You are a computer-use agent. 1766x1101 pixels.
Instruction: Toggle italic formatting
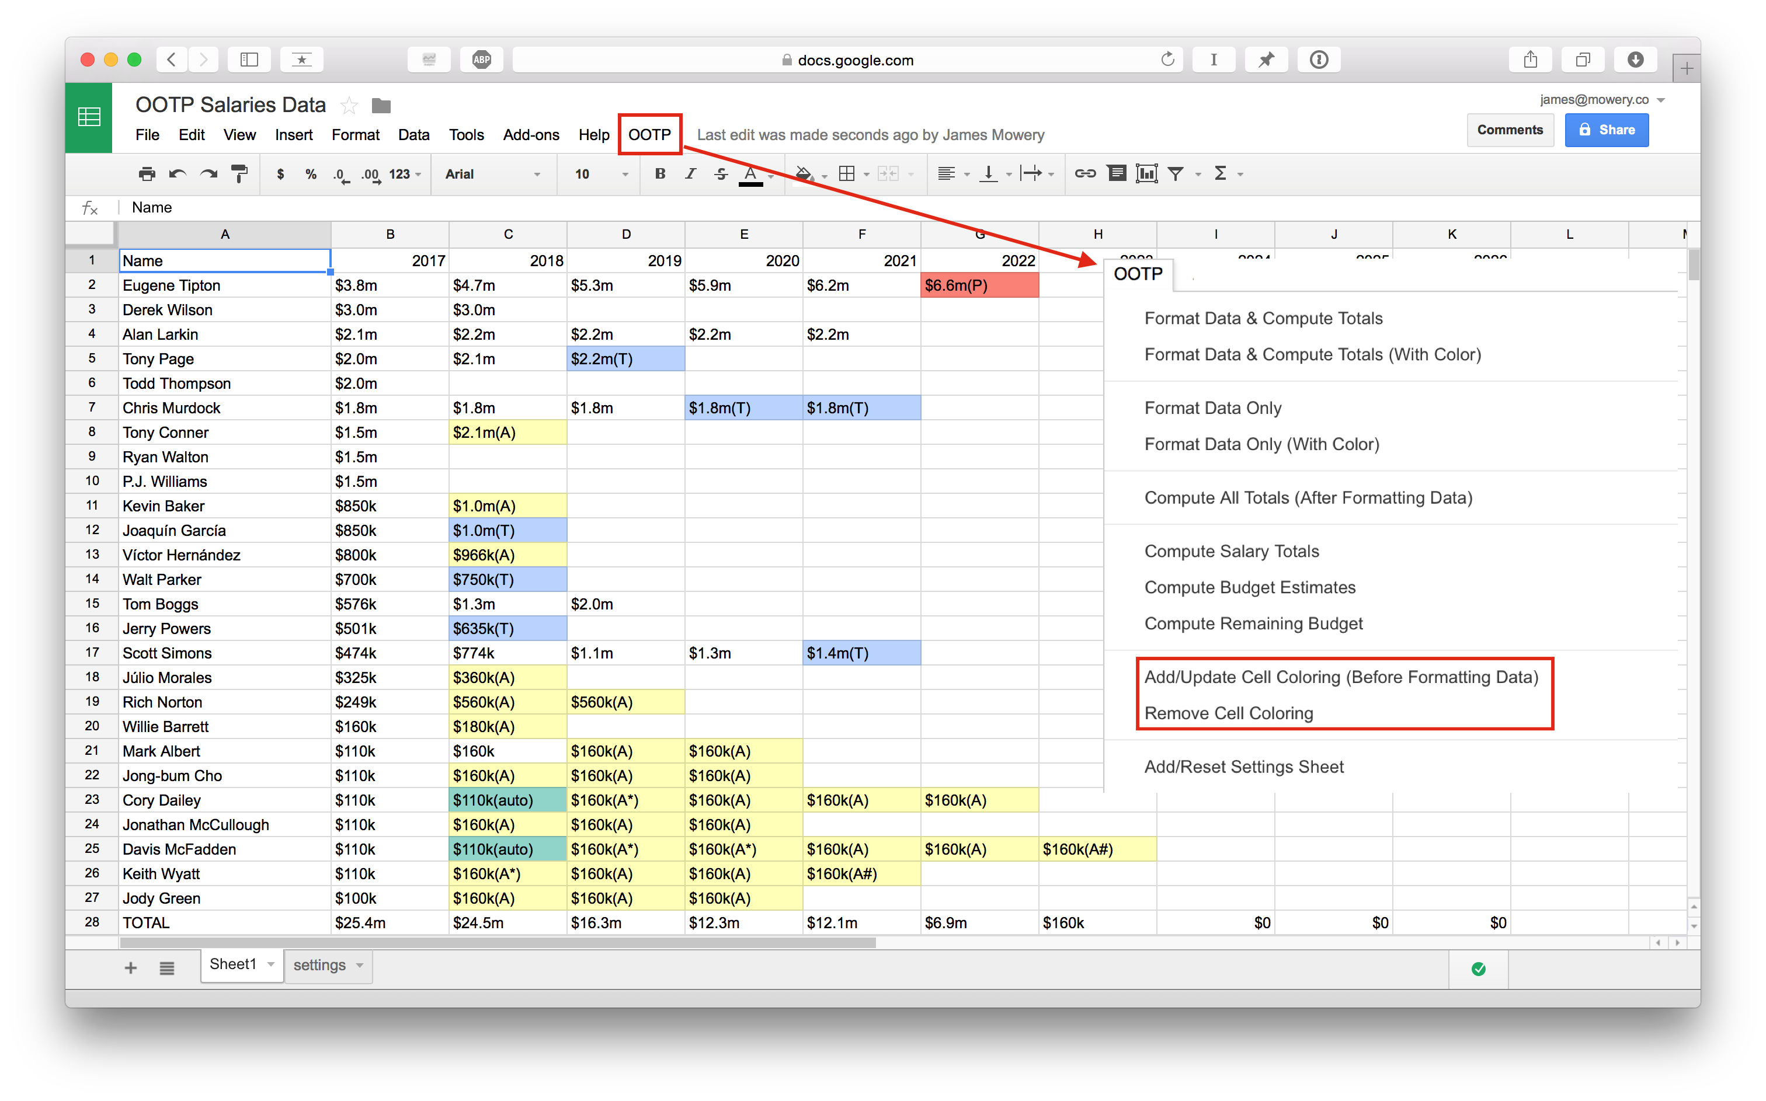click(690, 173)
